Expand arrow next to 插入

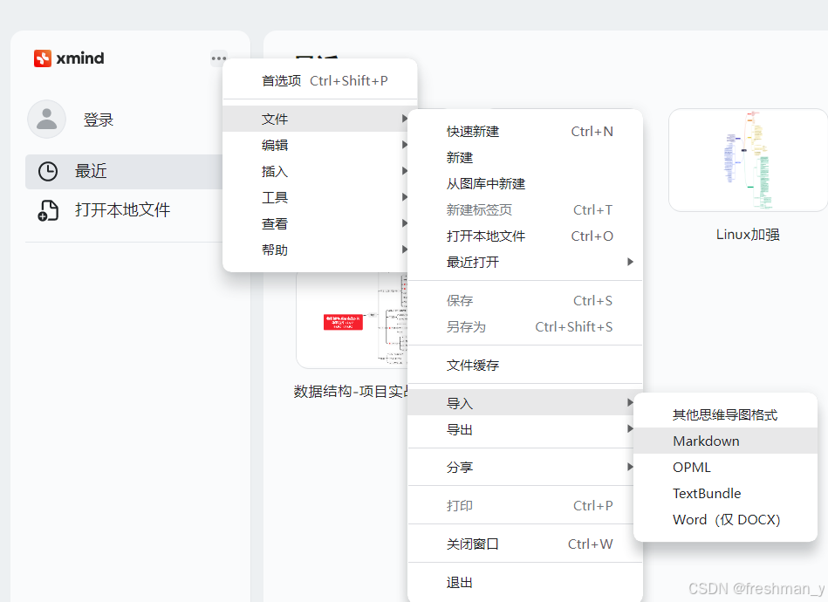(405, 171)
